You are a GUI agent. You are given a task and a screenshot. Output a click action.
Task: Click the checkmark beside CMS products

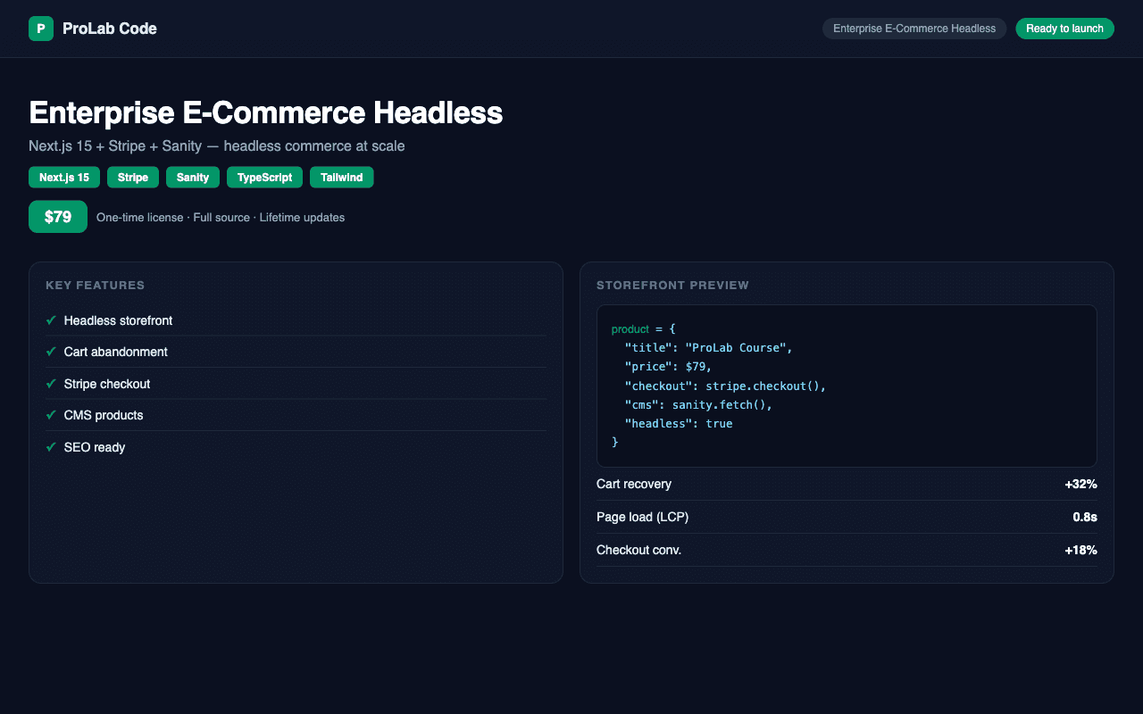tap(51, 415)
